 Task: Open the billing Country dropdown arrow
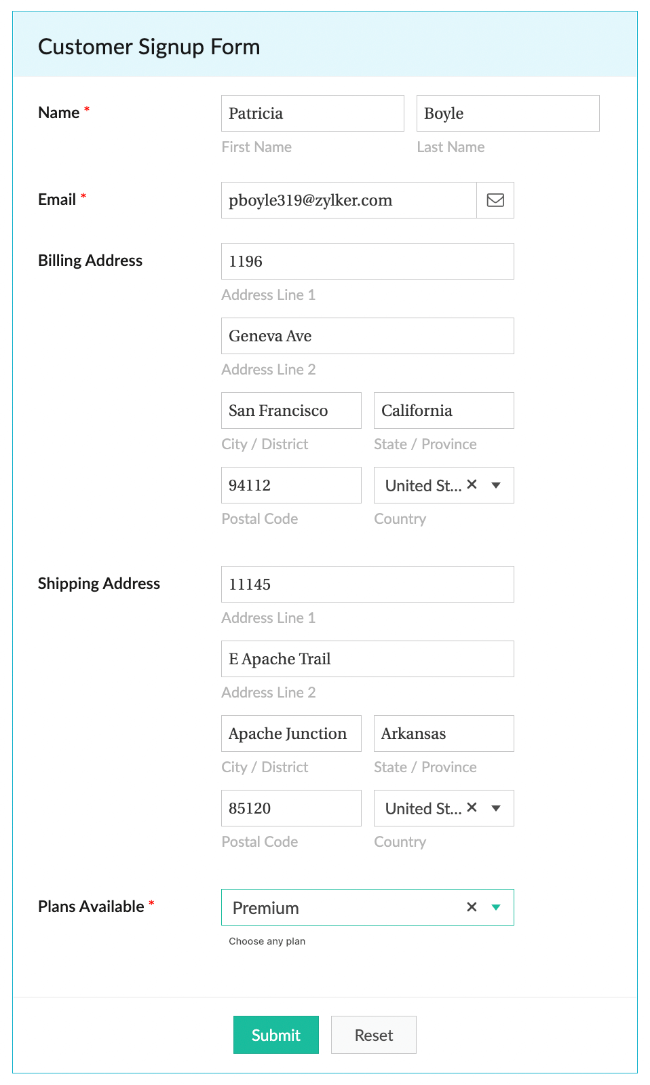(496, 484)
